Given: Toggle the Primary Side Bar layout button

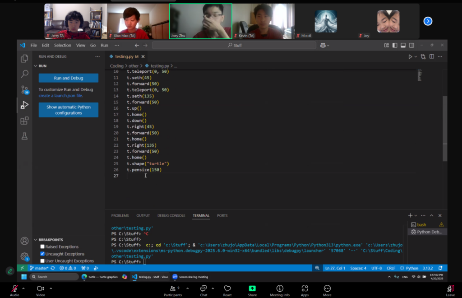Looking at the screenshot, I should point(395,45).
